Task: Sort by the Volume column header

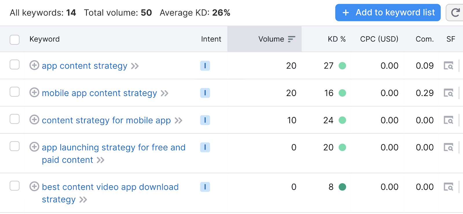Action: click(271, 39)
